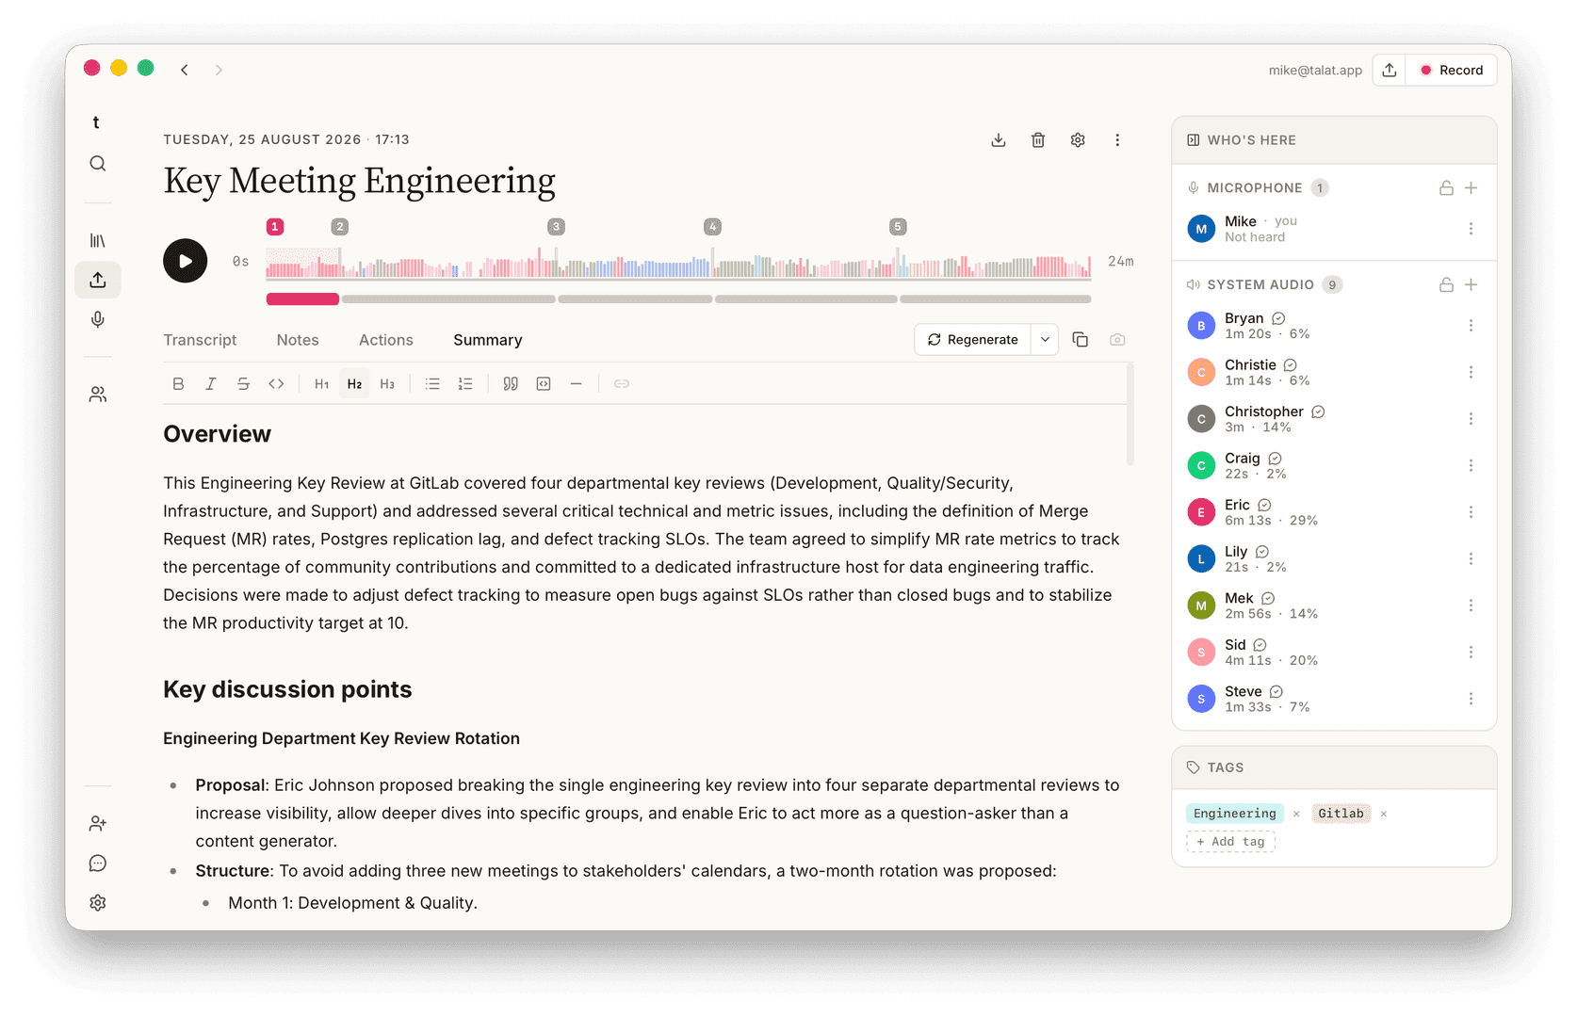Toggle Heading 1 style
The width and height of the screenshot is (1577, 1017).
(322, 384)
